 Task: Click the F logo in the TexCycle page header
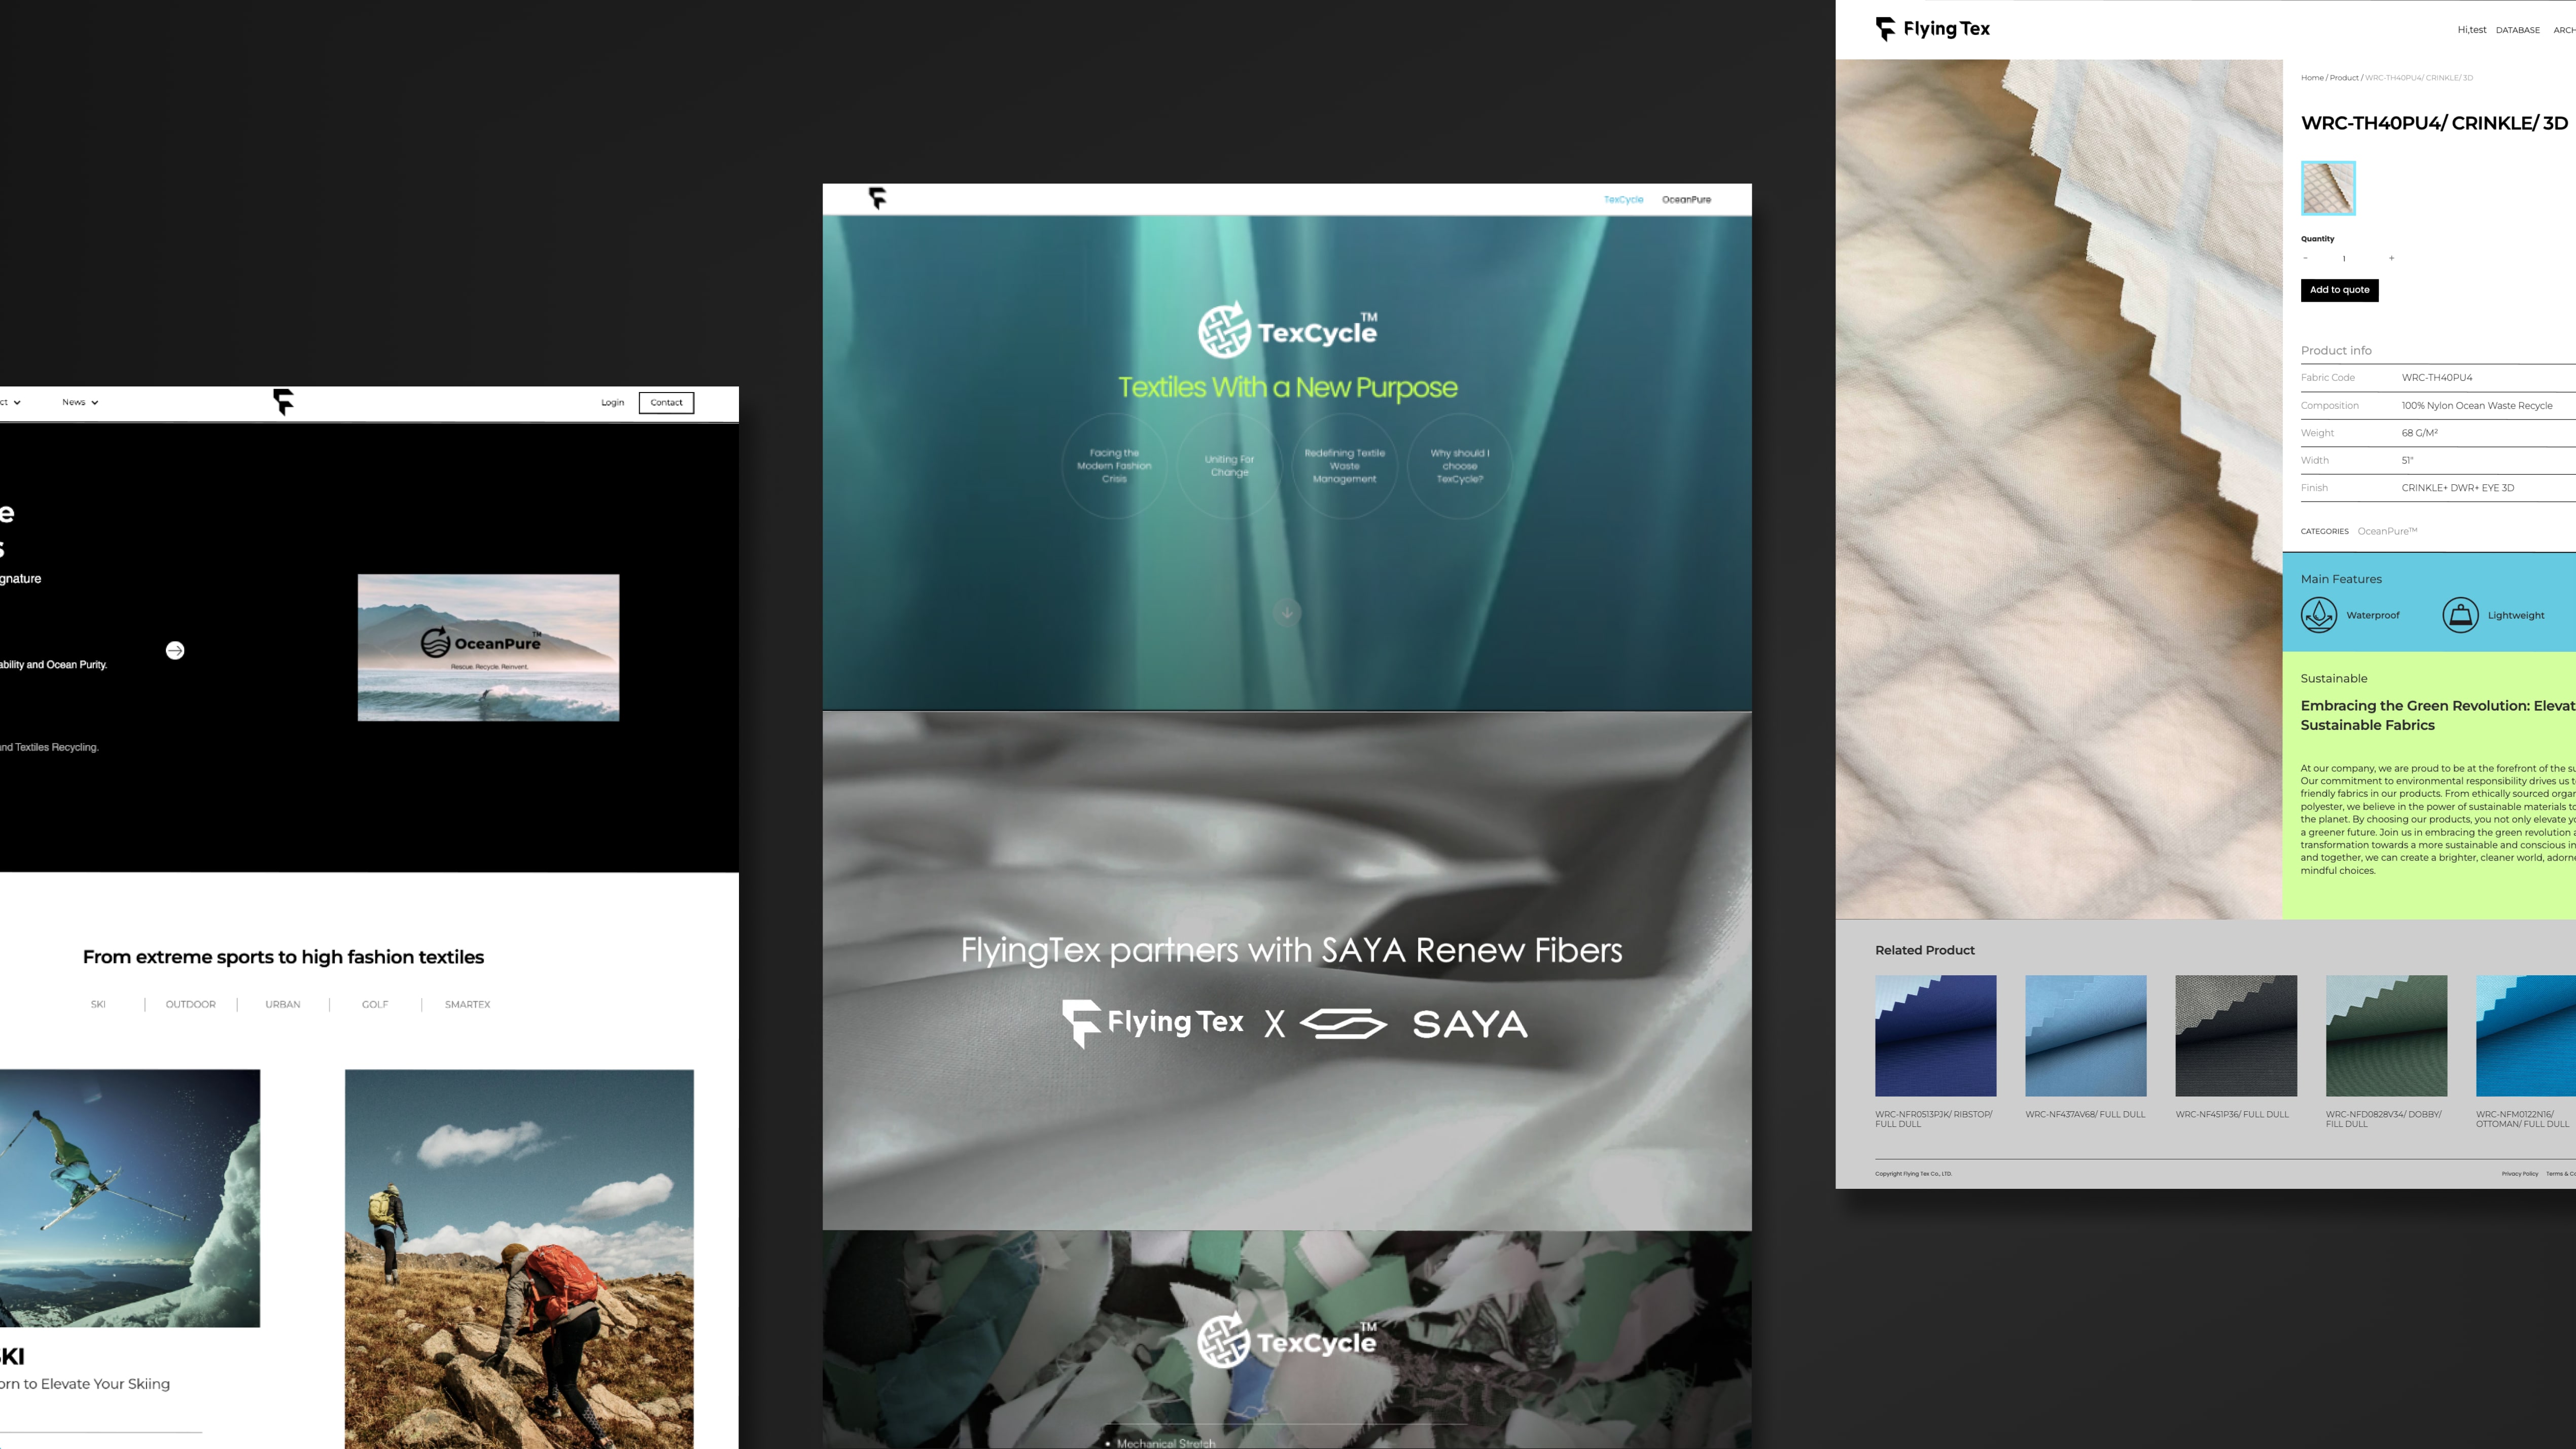pos(877,198)
